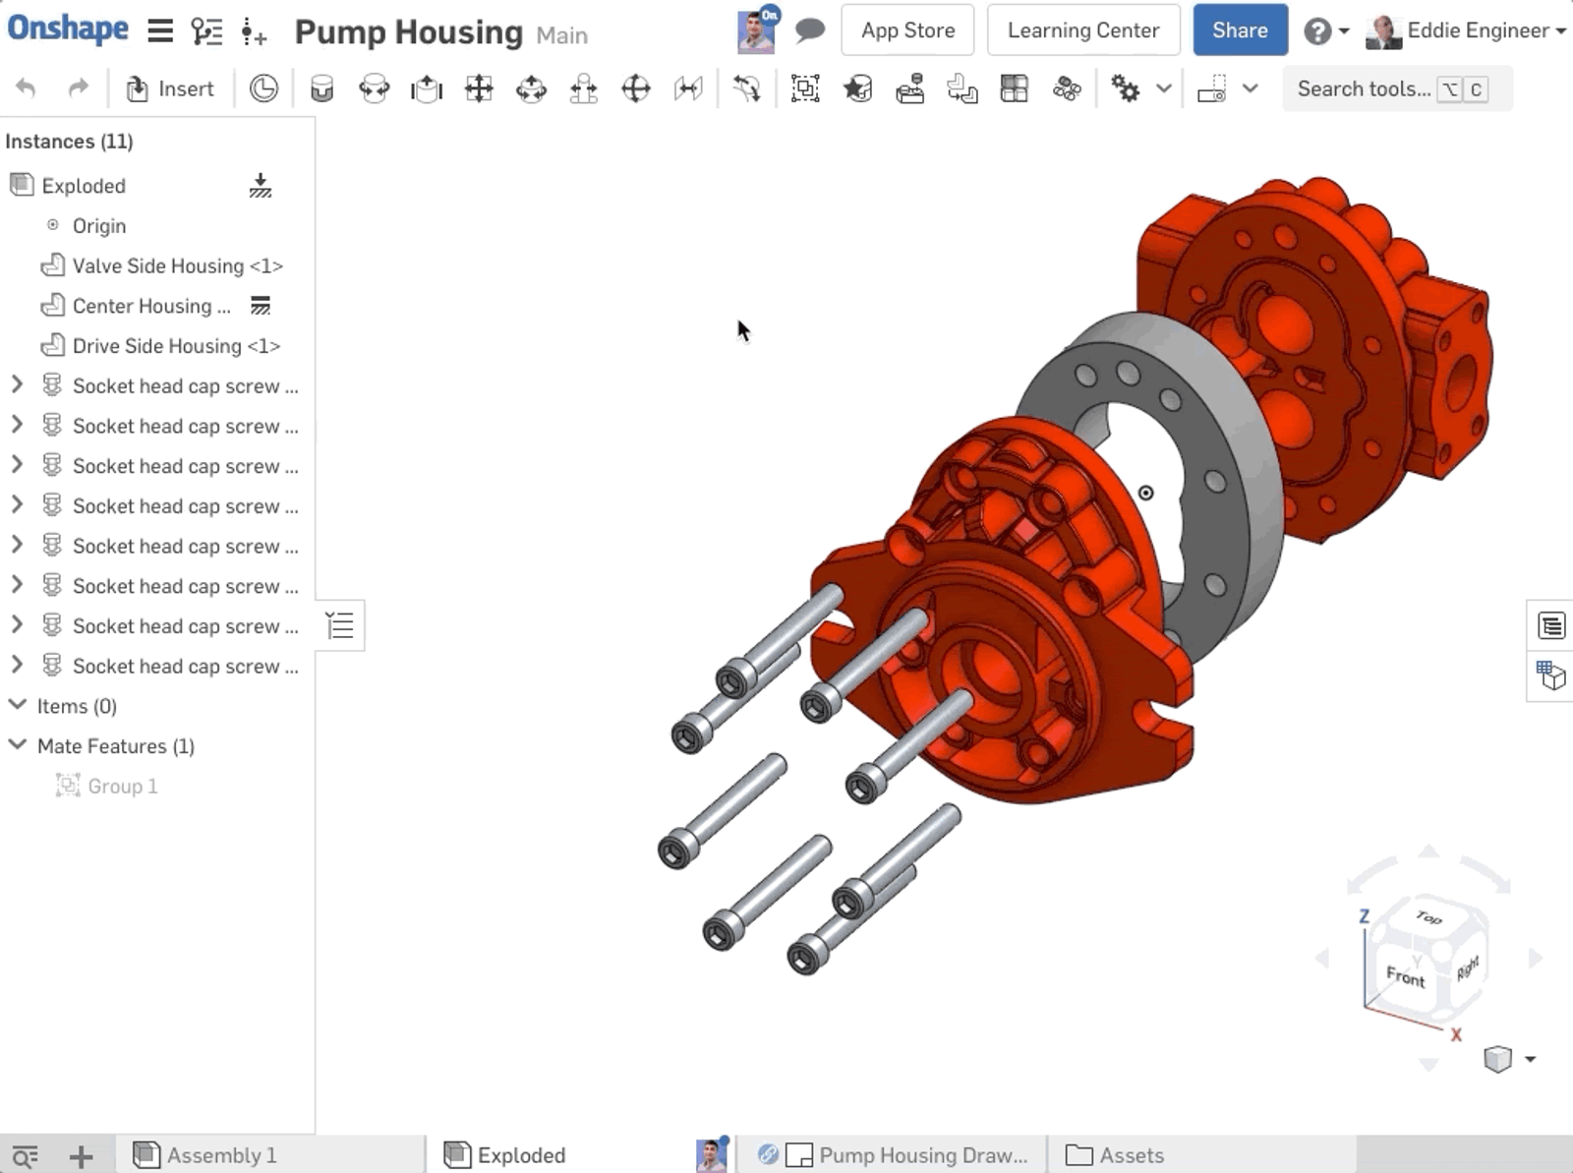
Task: Click the tab manager icon at bottom left
Action: click(25, 1155)
